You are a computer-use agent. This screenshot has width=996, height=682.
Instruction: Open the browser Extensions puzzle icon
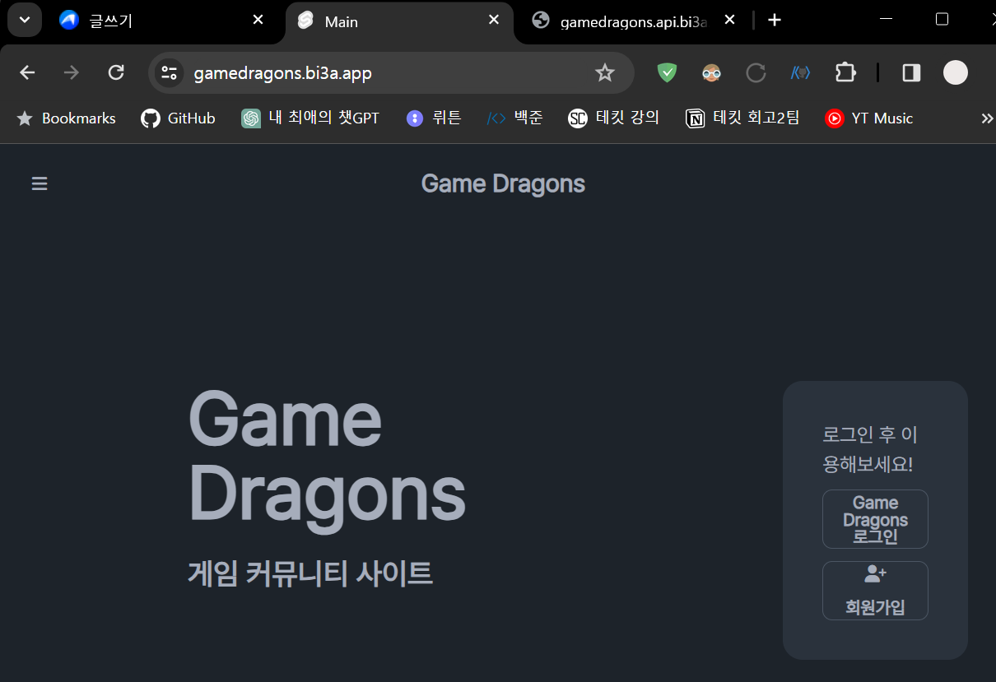point(845,72)
